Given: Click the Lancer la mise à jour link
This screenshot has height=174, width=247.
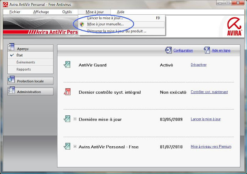Looking at the screenshot, I should (x=206, y=119).
